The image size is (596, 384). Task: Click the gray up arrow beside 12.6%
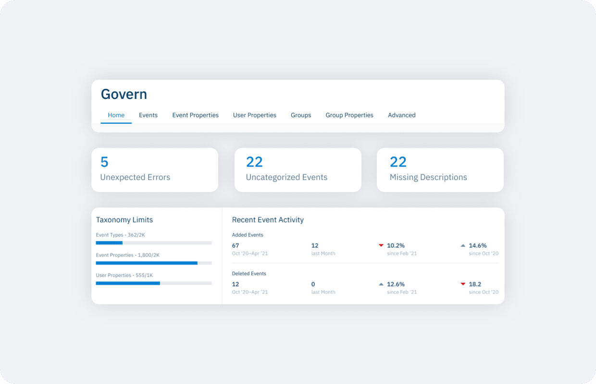click(x=381, y=284)
